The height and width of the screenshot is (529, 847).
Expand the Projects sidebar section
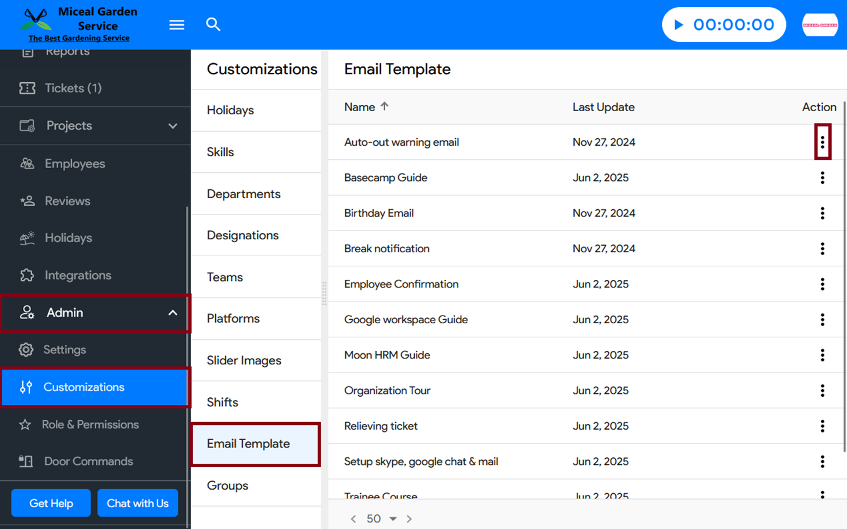172,126
